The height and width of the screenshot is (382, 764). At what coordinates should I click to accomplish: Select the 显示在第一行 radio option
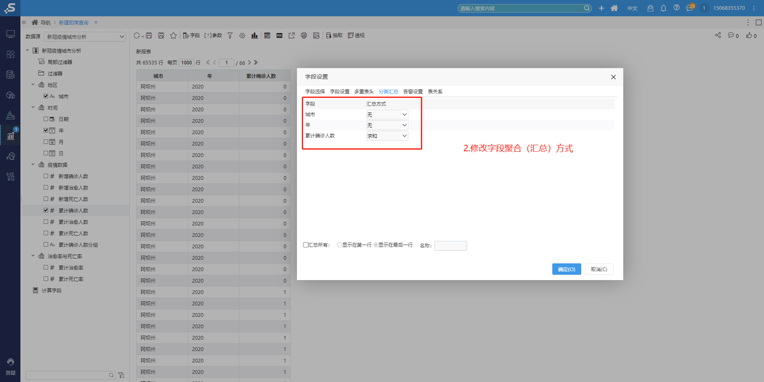(339, 245)
